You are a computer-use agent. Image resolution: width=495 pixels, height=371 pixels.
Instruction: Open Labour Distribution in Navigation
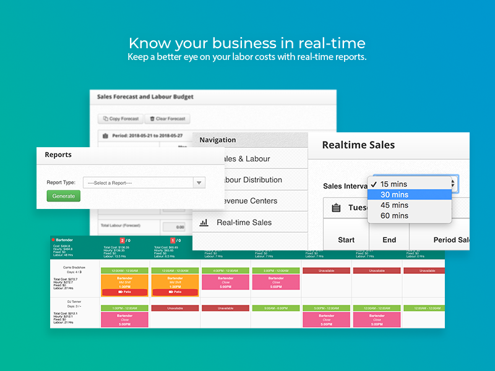coord(266,180)
